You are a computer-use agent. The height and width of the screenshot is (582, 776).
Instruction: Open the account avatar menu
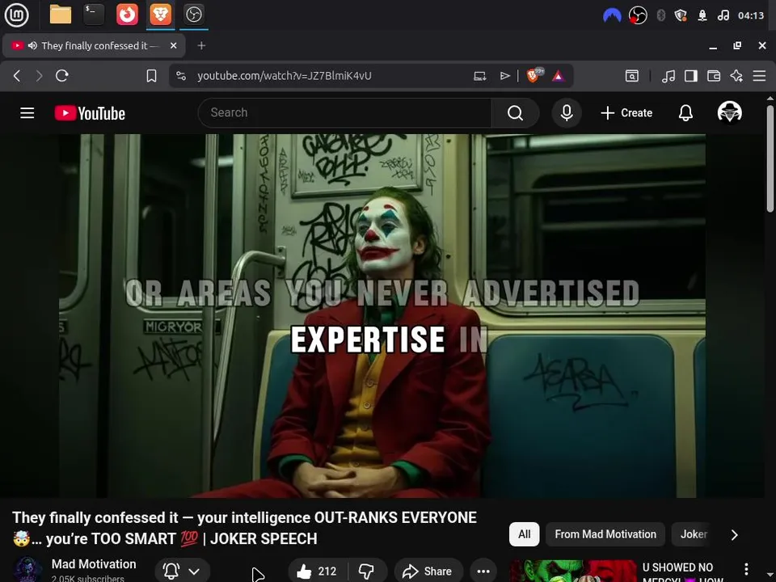(729, 112)
